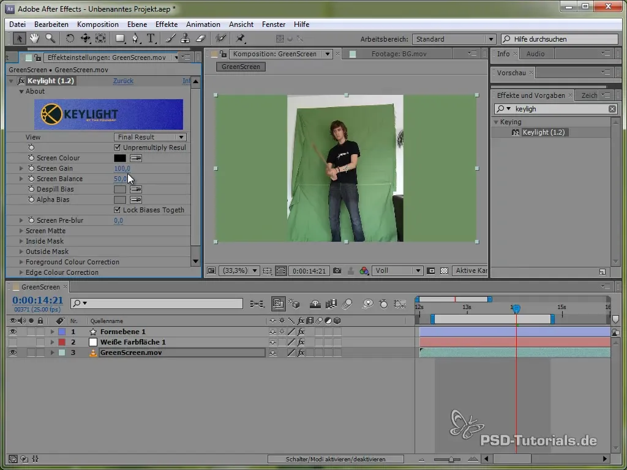Toggle Live Update in timeline
Screen dimensions: 627x470
click(278, 304)
